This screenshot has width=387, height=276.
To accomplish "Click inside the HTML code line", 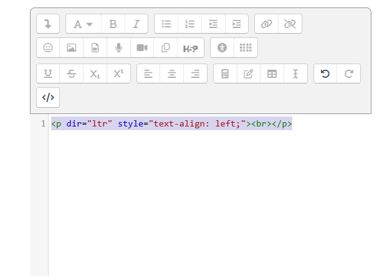I will coord(171,123).
